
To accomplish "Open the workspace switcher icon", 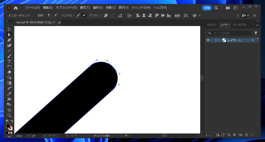I will [236, 8].
